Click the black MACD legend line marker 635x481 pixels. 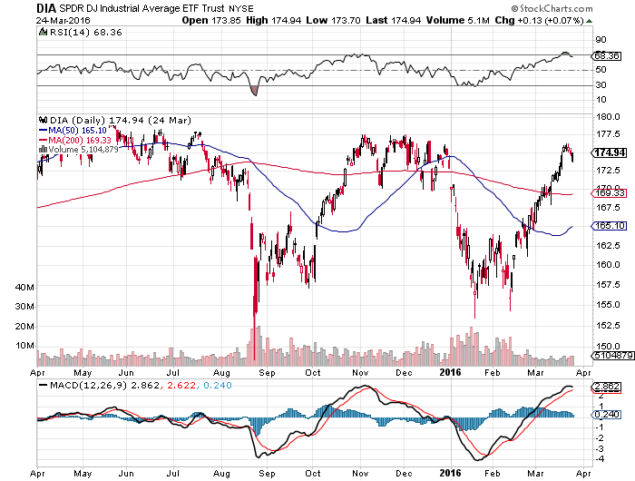click(43, 385)
